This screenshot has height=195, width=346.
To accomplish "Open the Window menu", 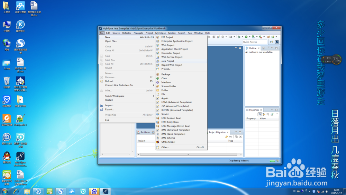I will [198, 33].
